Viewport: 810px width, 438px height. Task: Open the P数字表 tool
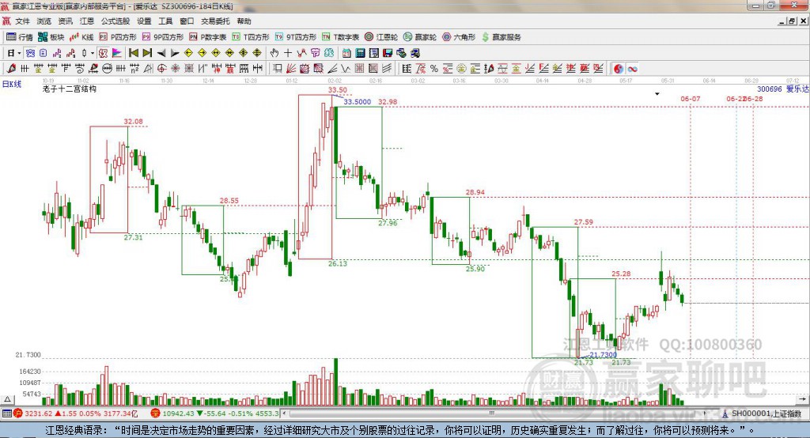pos(208,37)
